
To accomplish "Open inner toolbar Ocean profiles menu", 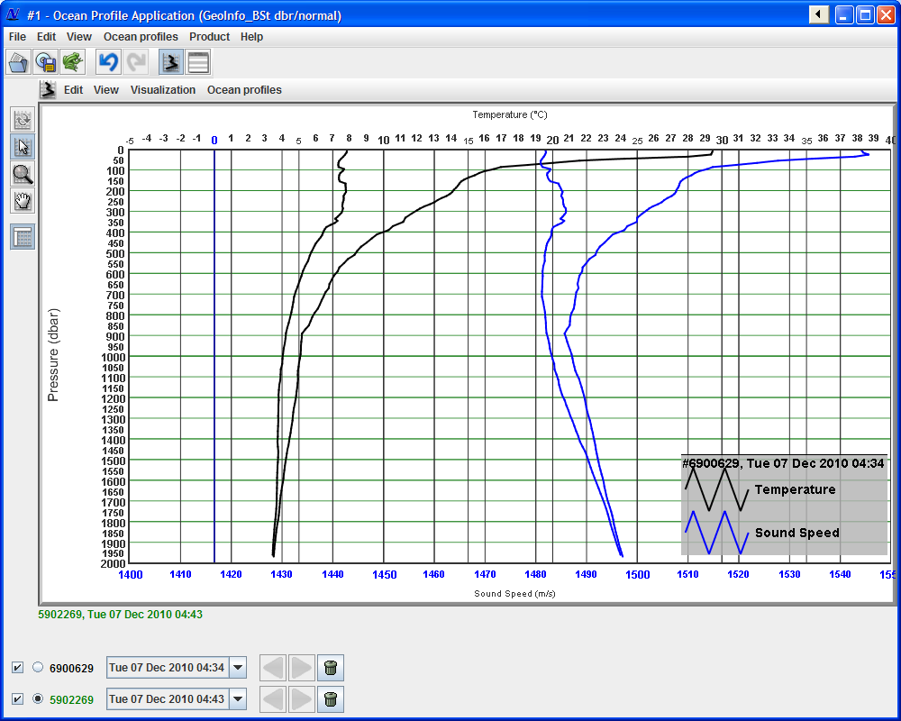I will (245, 90).
